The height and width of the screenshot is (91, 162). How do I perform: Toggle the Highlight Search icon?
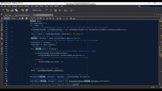coord(40,18)
